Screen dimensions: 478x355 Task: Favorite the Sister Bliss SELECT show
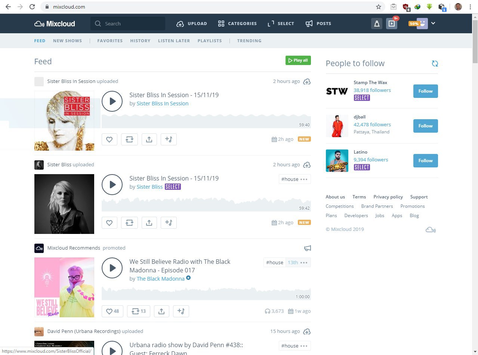110,223
